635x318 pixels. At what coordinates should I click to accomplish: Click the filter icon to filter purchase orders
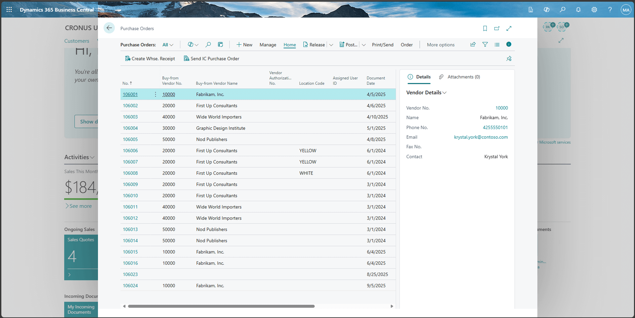[485, 44]
